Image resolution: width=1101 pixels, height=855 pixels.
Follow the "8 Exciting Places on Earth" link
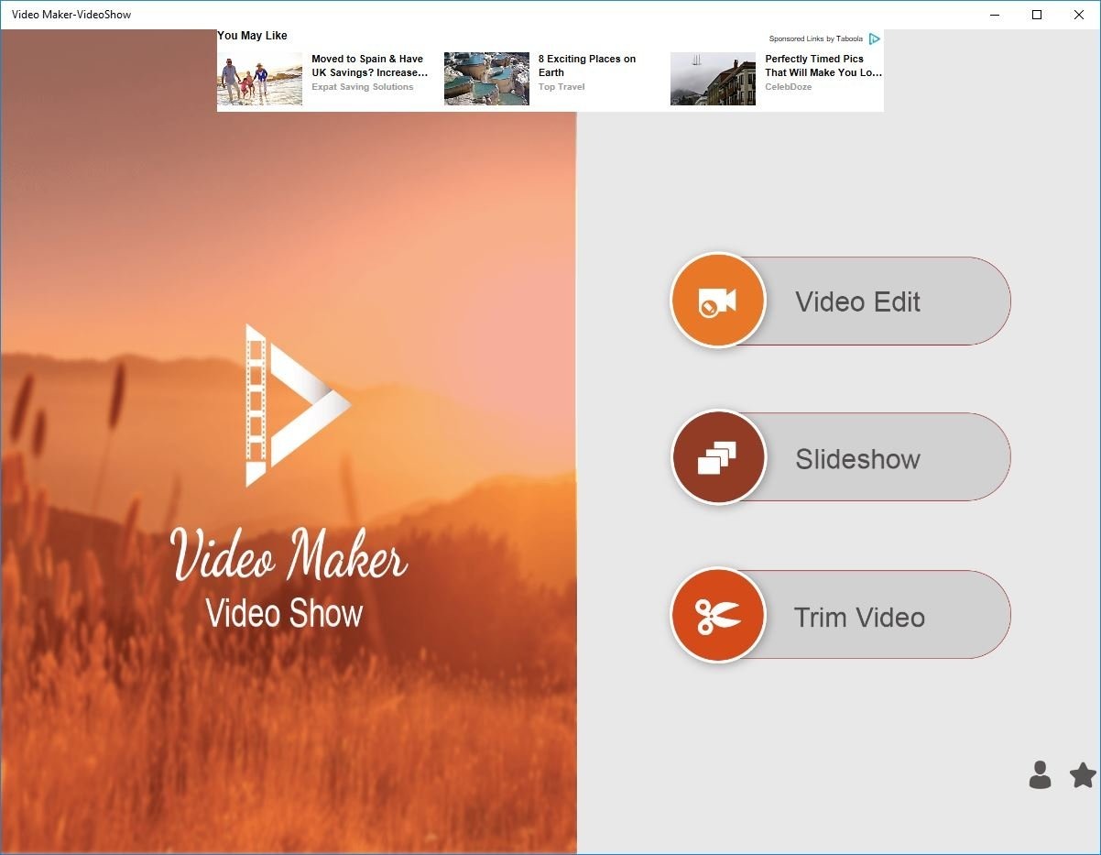click(x=586, y=65)
